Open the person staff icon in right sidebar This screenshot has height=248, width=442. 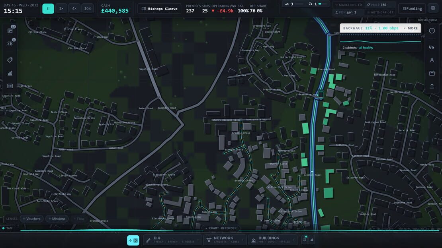(x=432, y=60)
